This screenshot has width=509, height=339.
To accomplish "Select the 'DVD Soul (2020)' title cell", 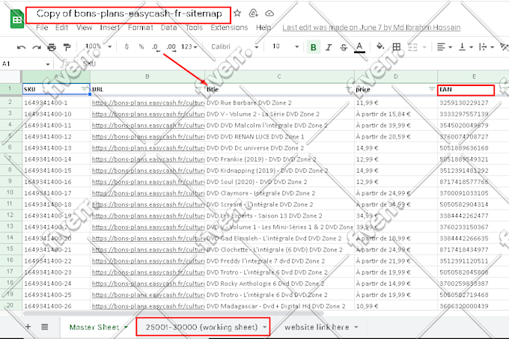I will click(x=279, y=182).
